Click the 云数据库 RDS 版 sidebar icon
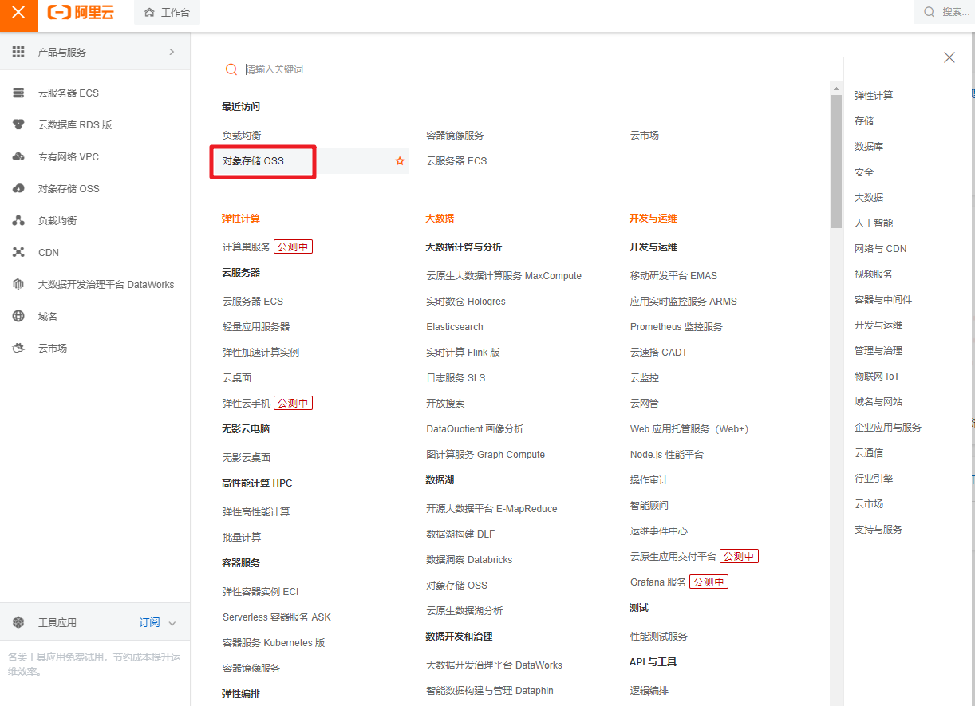 18,124
